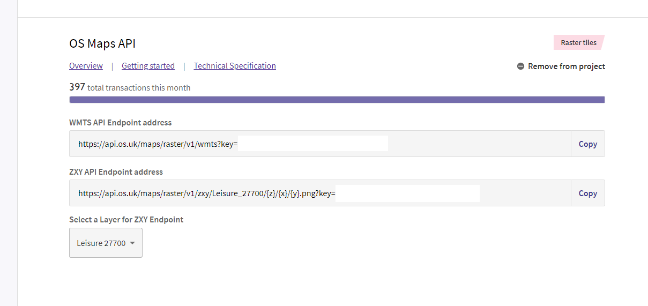The width and height of the screenshot is (648, 306).
Task: Open the Overview link
Action: click(x=86, y=66)
